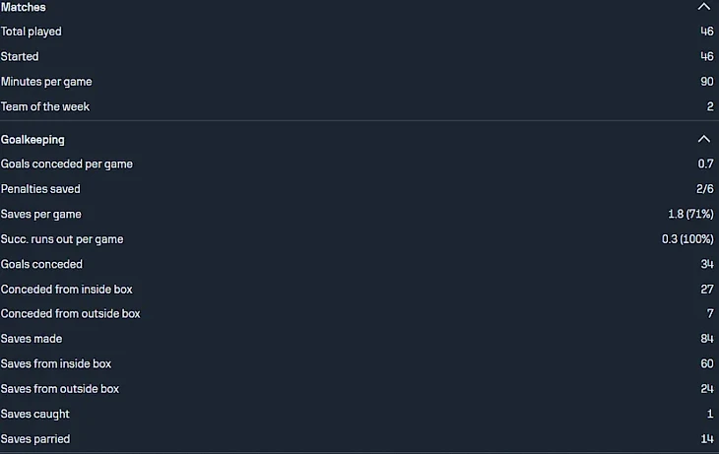This screenshot has height=454, width=719.
Task: Collapse the Matches section chevron
Action: click(703, 7)
